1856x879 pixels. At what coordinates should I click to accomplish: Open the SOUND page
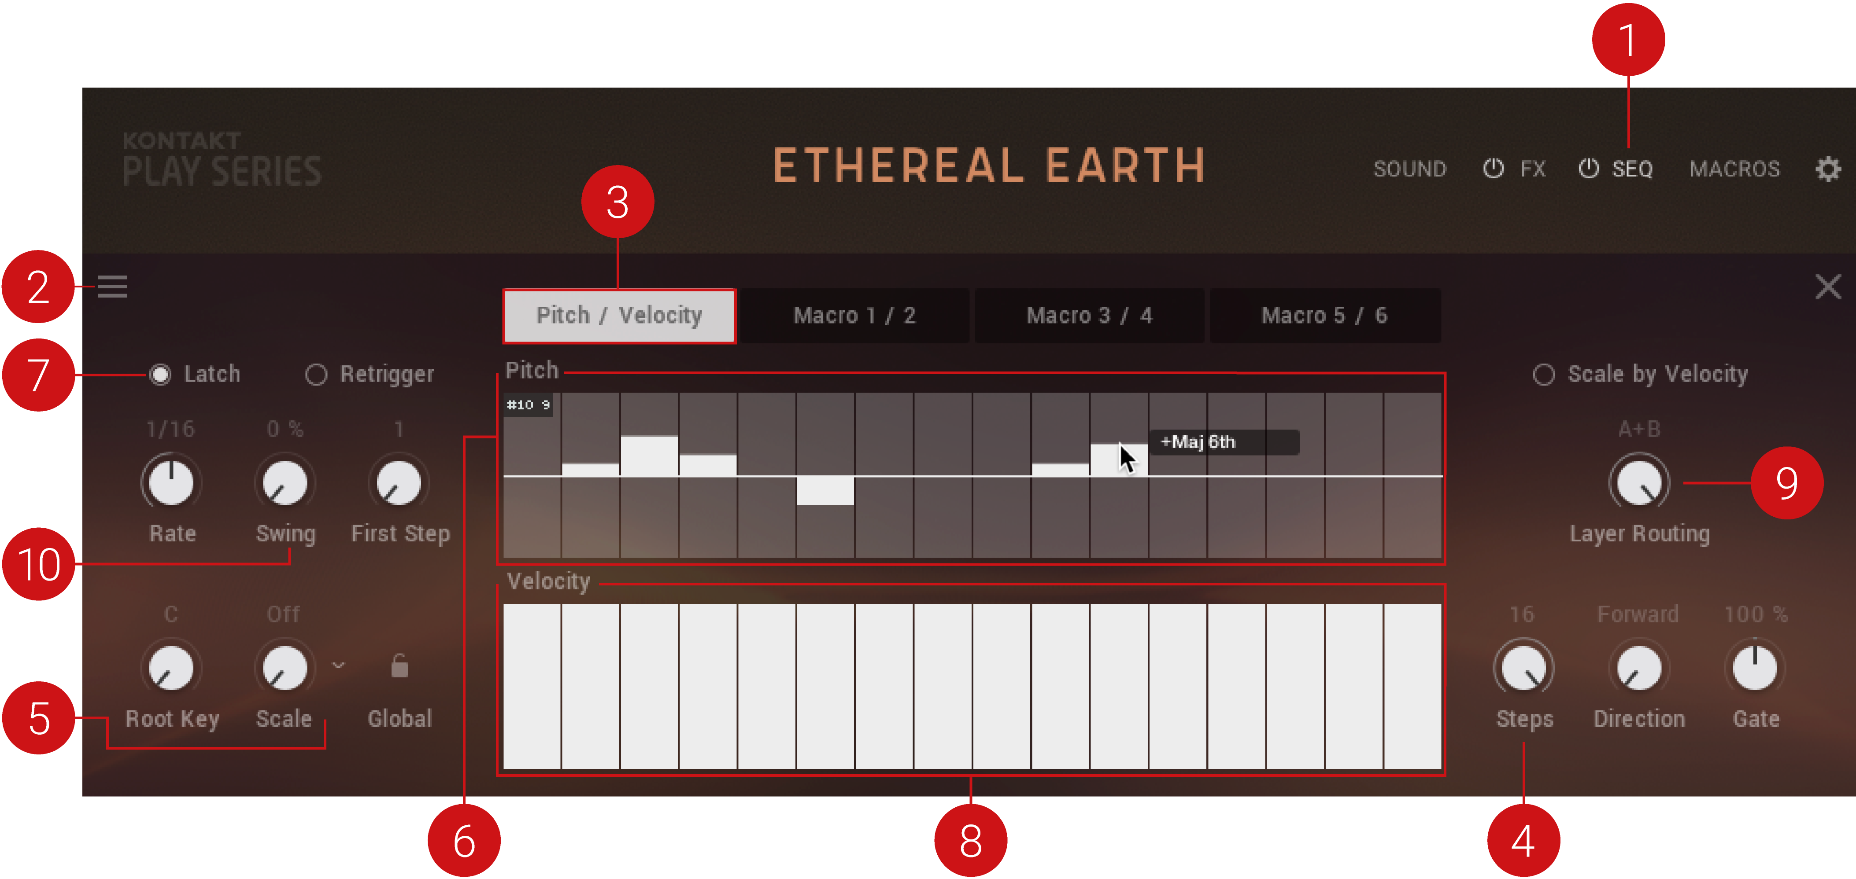point(1409,169)
